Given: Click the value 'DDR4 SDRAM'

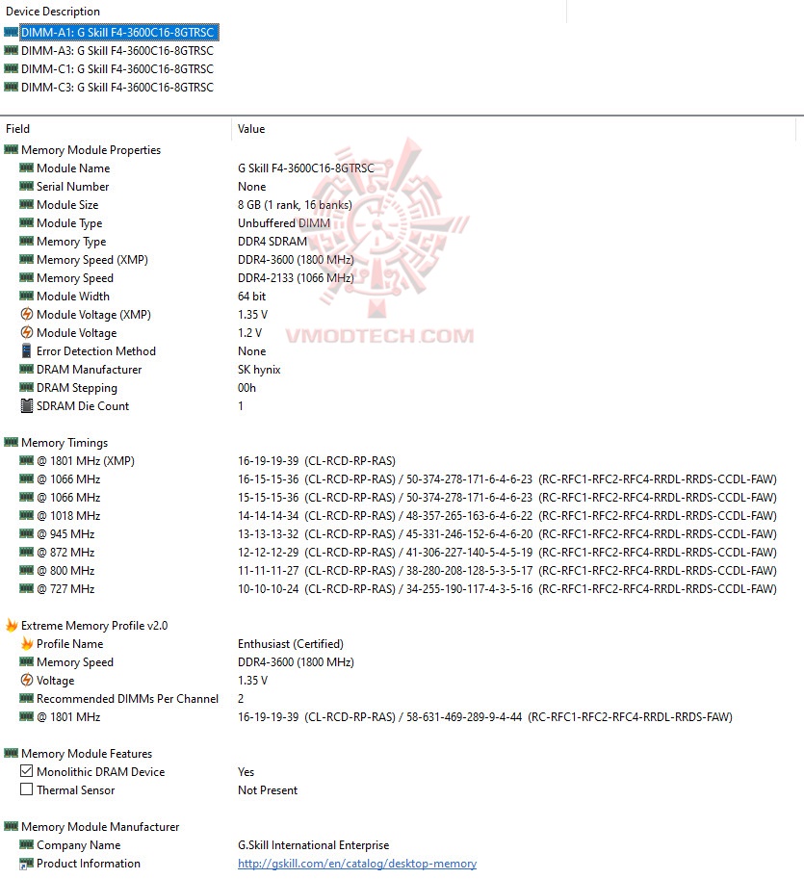Looking at the screenshot, I should [x=272, y=242].
